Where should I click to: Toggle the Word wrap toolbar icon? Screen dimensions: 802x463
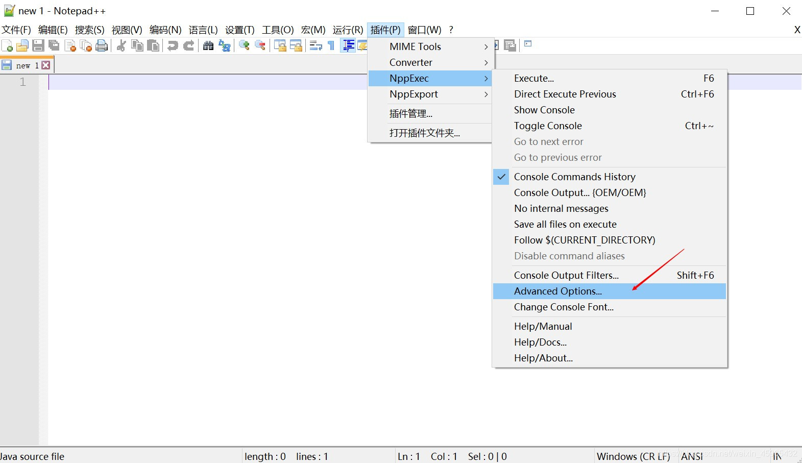point(315,45)
